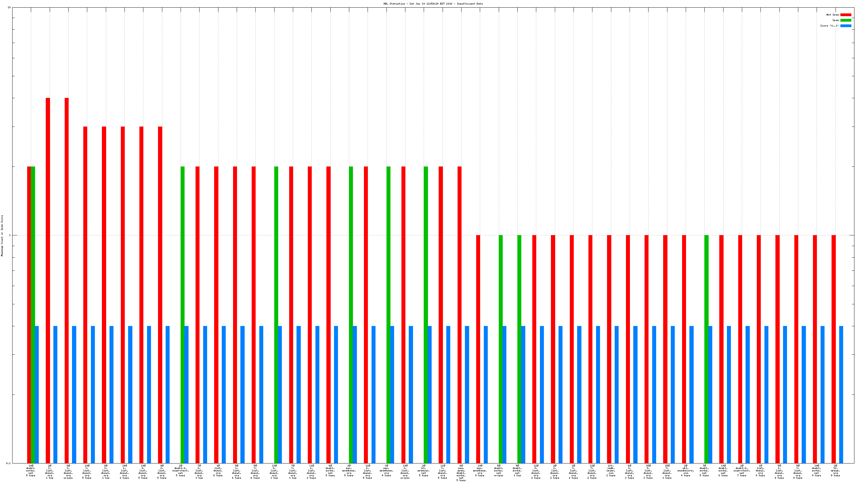Click the dnsbl-1.uceprotect.net 5 hops label
The width and height of the screenshot is (859, 483).
pos(180,470)
